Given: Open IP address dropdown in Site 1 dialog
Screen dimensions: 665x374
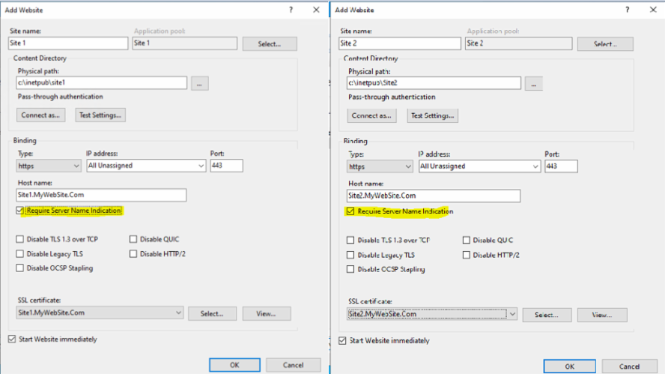Looking at the screenshot, I should click(x=146, y=166).
